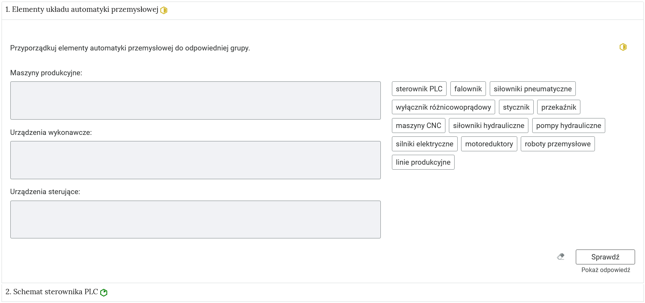Select the siłowniki pneumatyczne tile
Viewport: 645px width, 303px height.
(532, 89)
